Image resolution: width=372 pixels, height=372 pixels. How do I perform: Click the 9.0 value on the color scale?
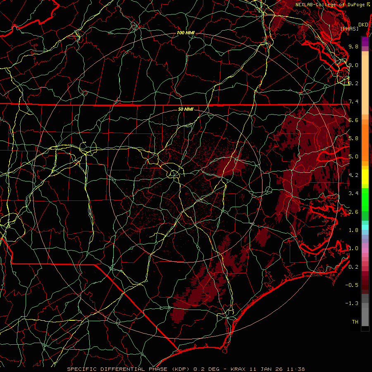coord(353,65)
